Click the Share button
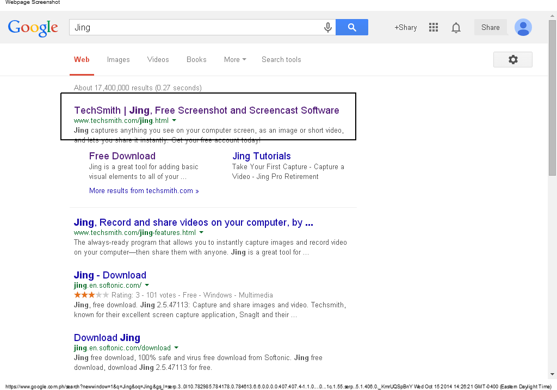This screenshot has width=557, height=390. coord(490,27)
